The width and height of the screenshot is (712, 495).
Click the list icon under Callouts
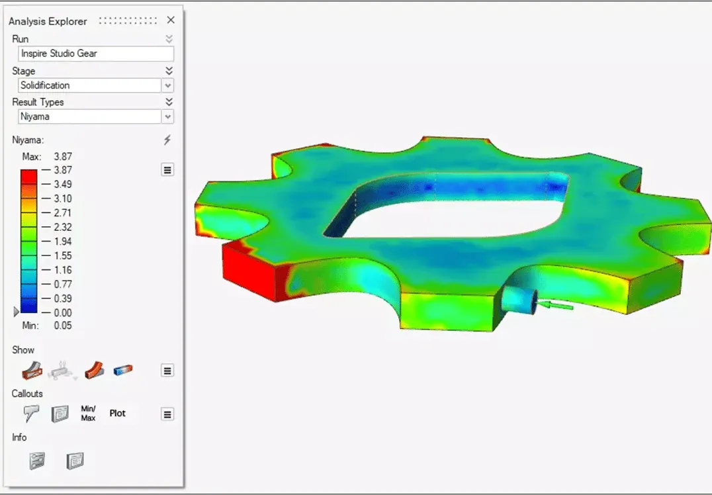click(60, 414)
